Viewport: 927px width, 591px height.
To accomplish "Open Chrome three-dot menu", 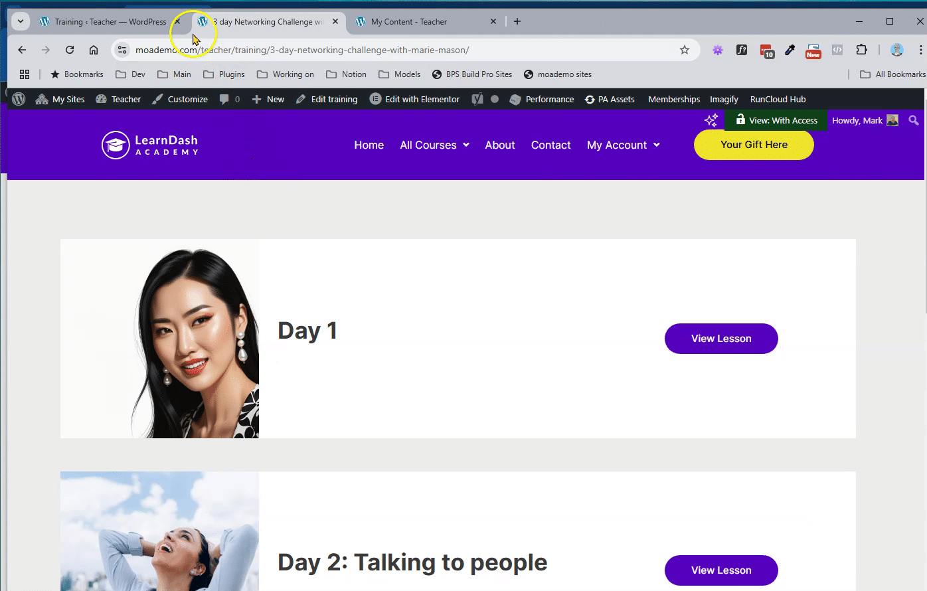I will [920, 50].
